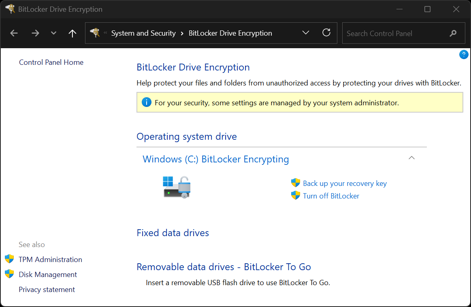Select BitLocker Drive Encryption in the breadcrumb
Image resolution: width=471 pixels, height=307 pixels.
230,33
